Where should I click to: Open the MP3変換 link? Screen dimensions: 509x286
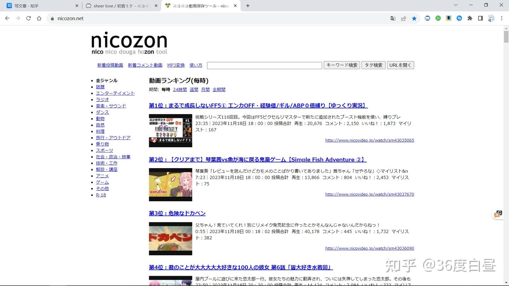(176, 65)
